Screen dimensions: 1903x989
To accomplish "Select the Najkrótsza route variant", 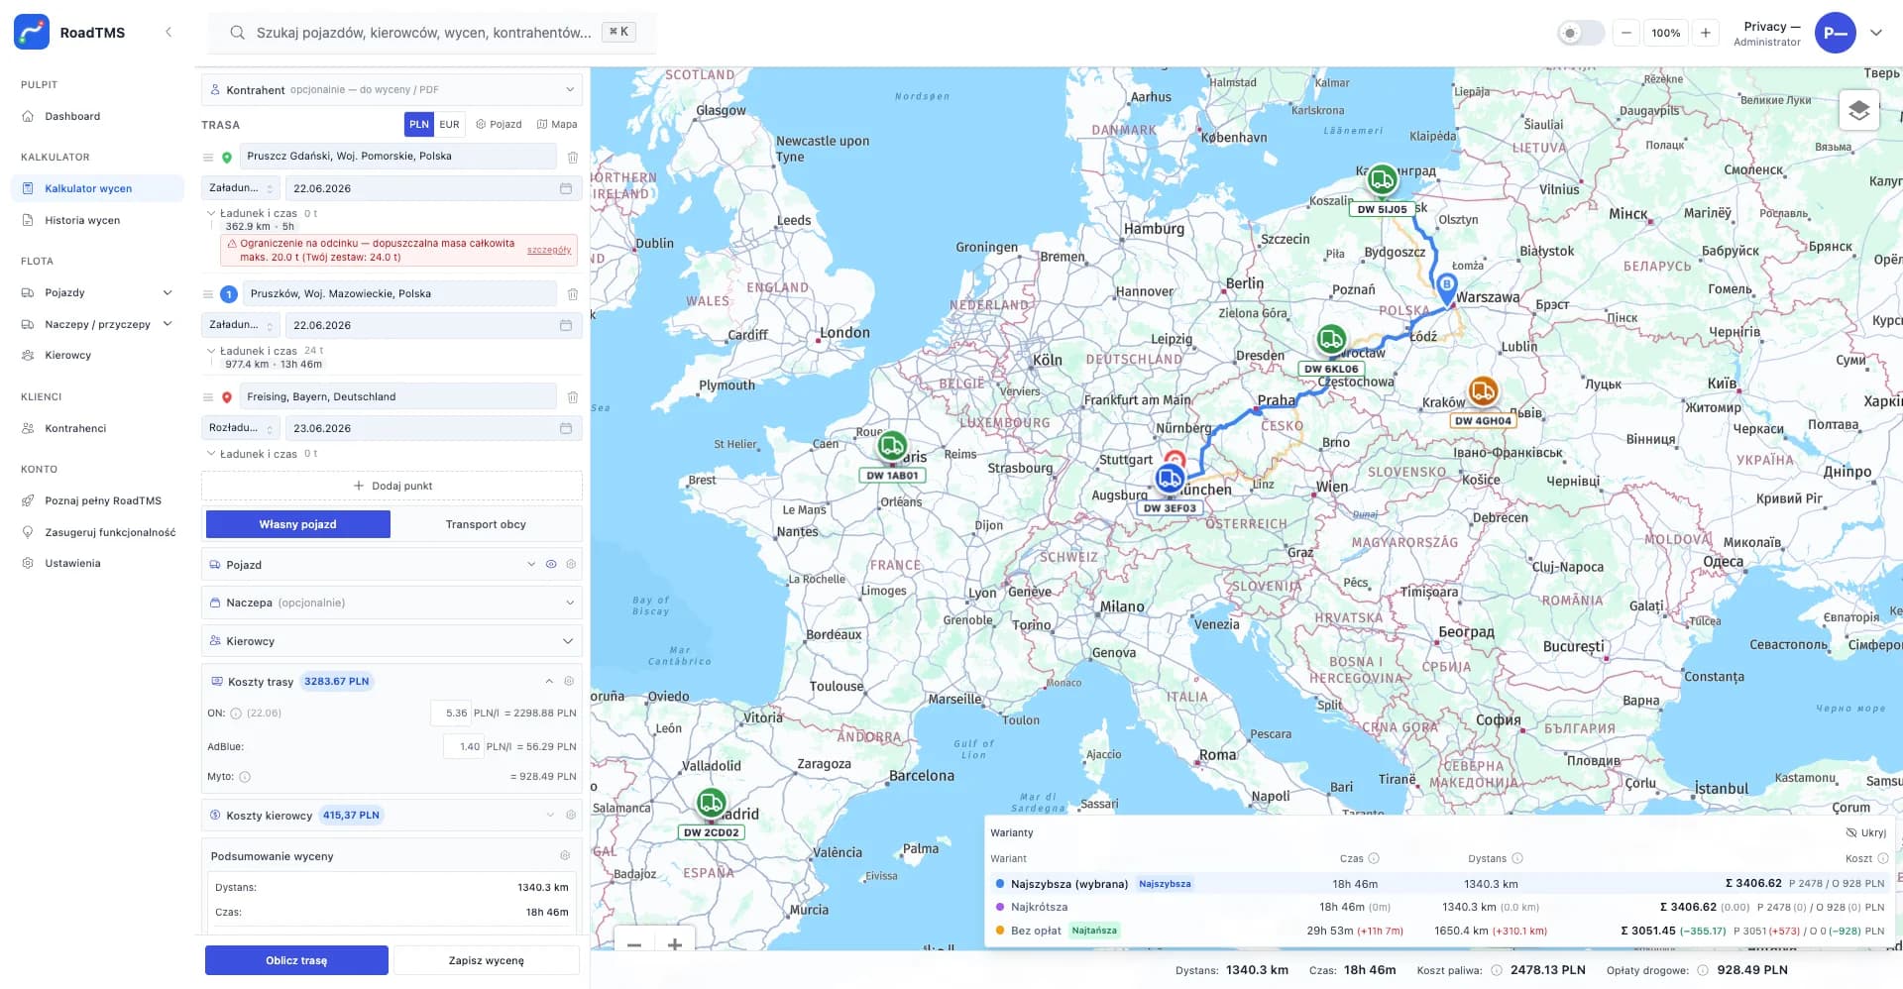I will point(1439,907).
